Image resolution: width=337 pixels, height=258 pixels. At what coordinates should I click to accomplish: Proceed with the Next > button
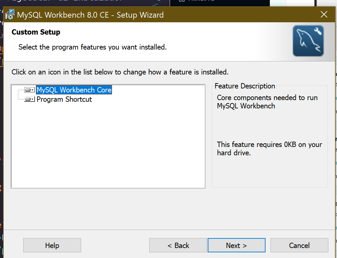tap(236, 245)
